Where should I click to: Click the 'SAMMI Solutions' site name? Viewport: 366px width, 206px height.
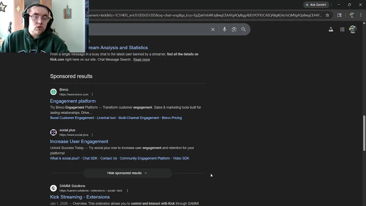pyautogui.click(x=72, y=186)
